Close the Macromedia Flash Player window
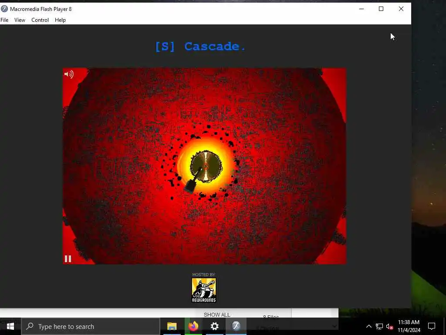 [x=401, y=9]
